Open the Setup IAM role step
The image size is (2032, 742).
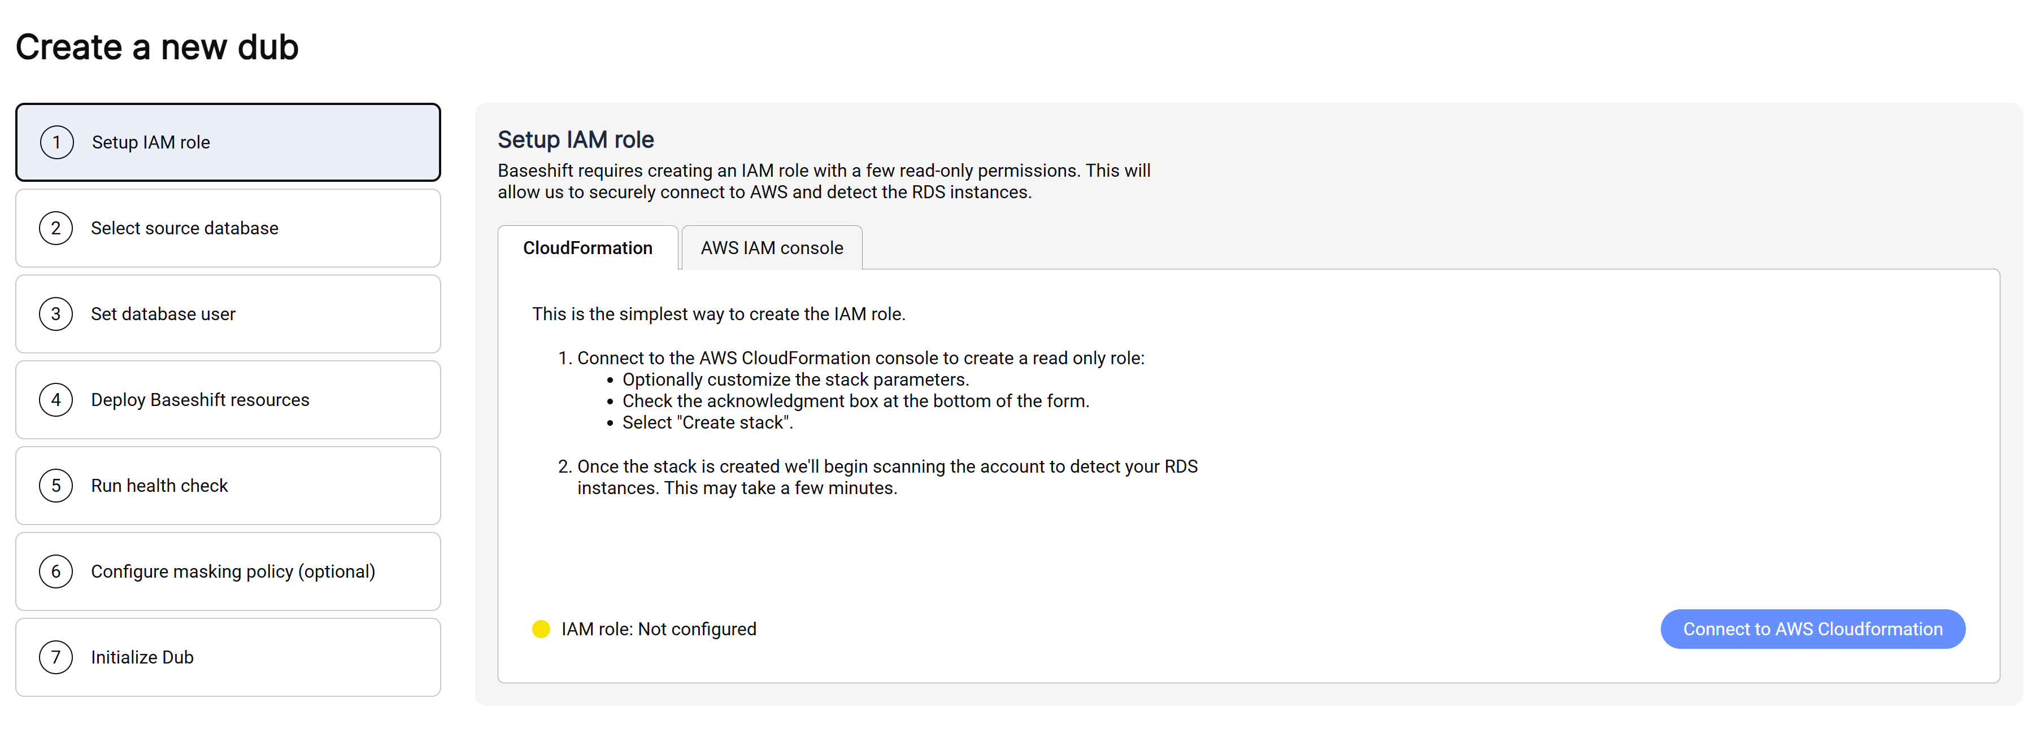point(228,143)
